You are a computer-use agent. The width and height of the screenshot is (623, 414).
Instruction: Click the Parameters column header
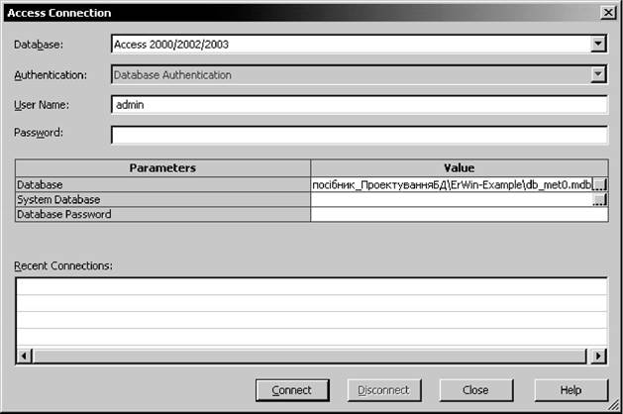point(163,168)
